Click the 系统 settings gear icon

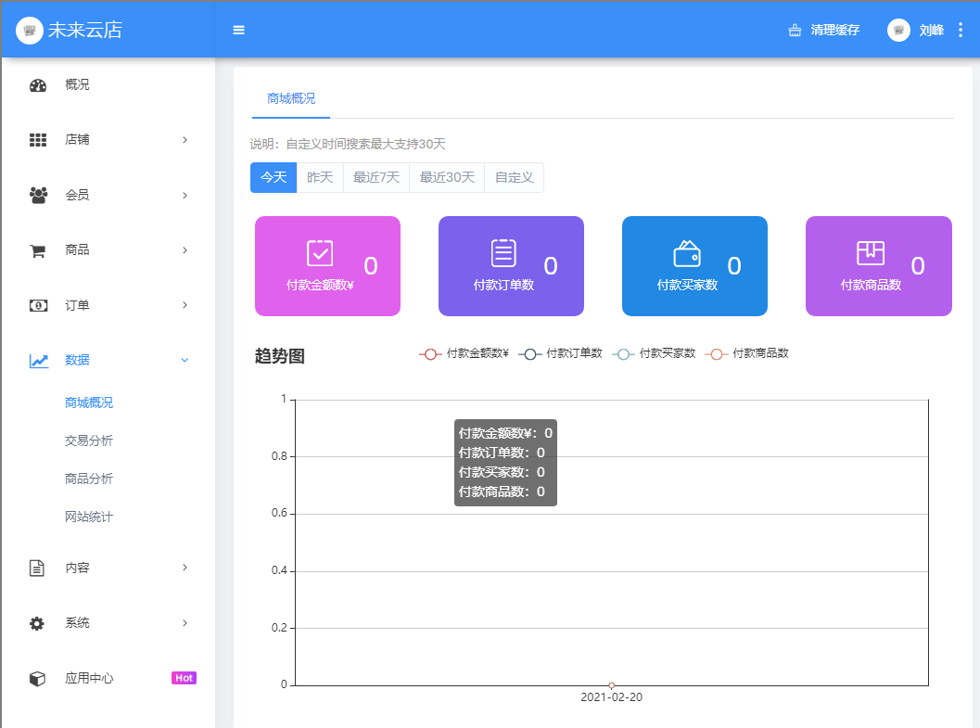point(37,623)
